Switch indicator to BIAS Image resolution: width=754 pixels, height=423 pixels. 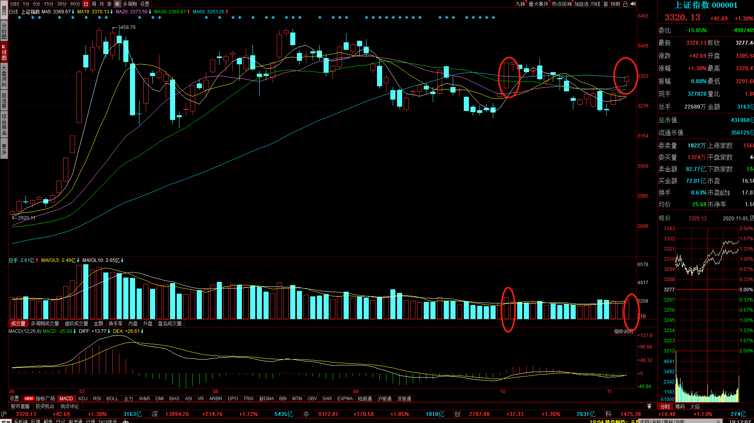[174, 399]
